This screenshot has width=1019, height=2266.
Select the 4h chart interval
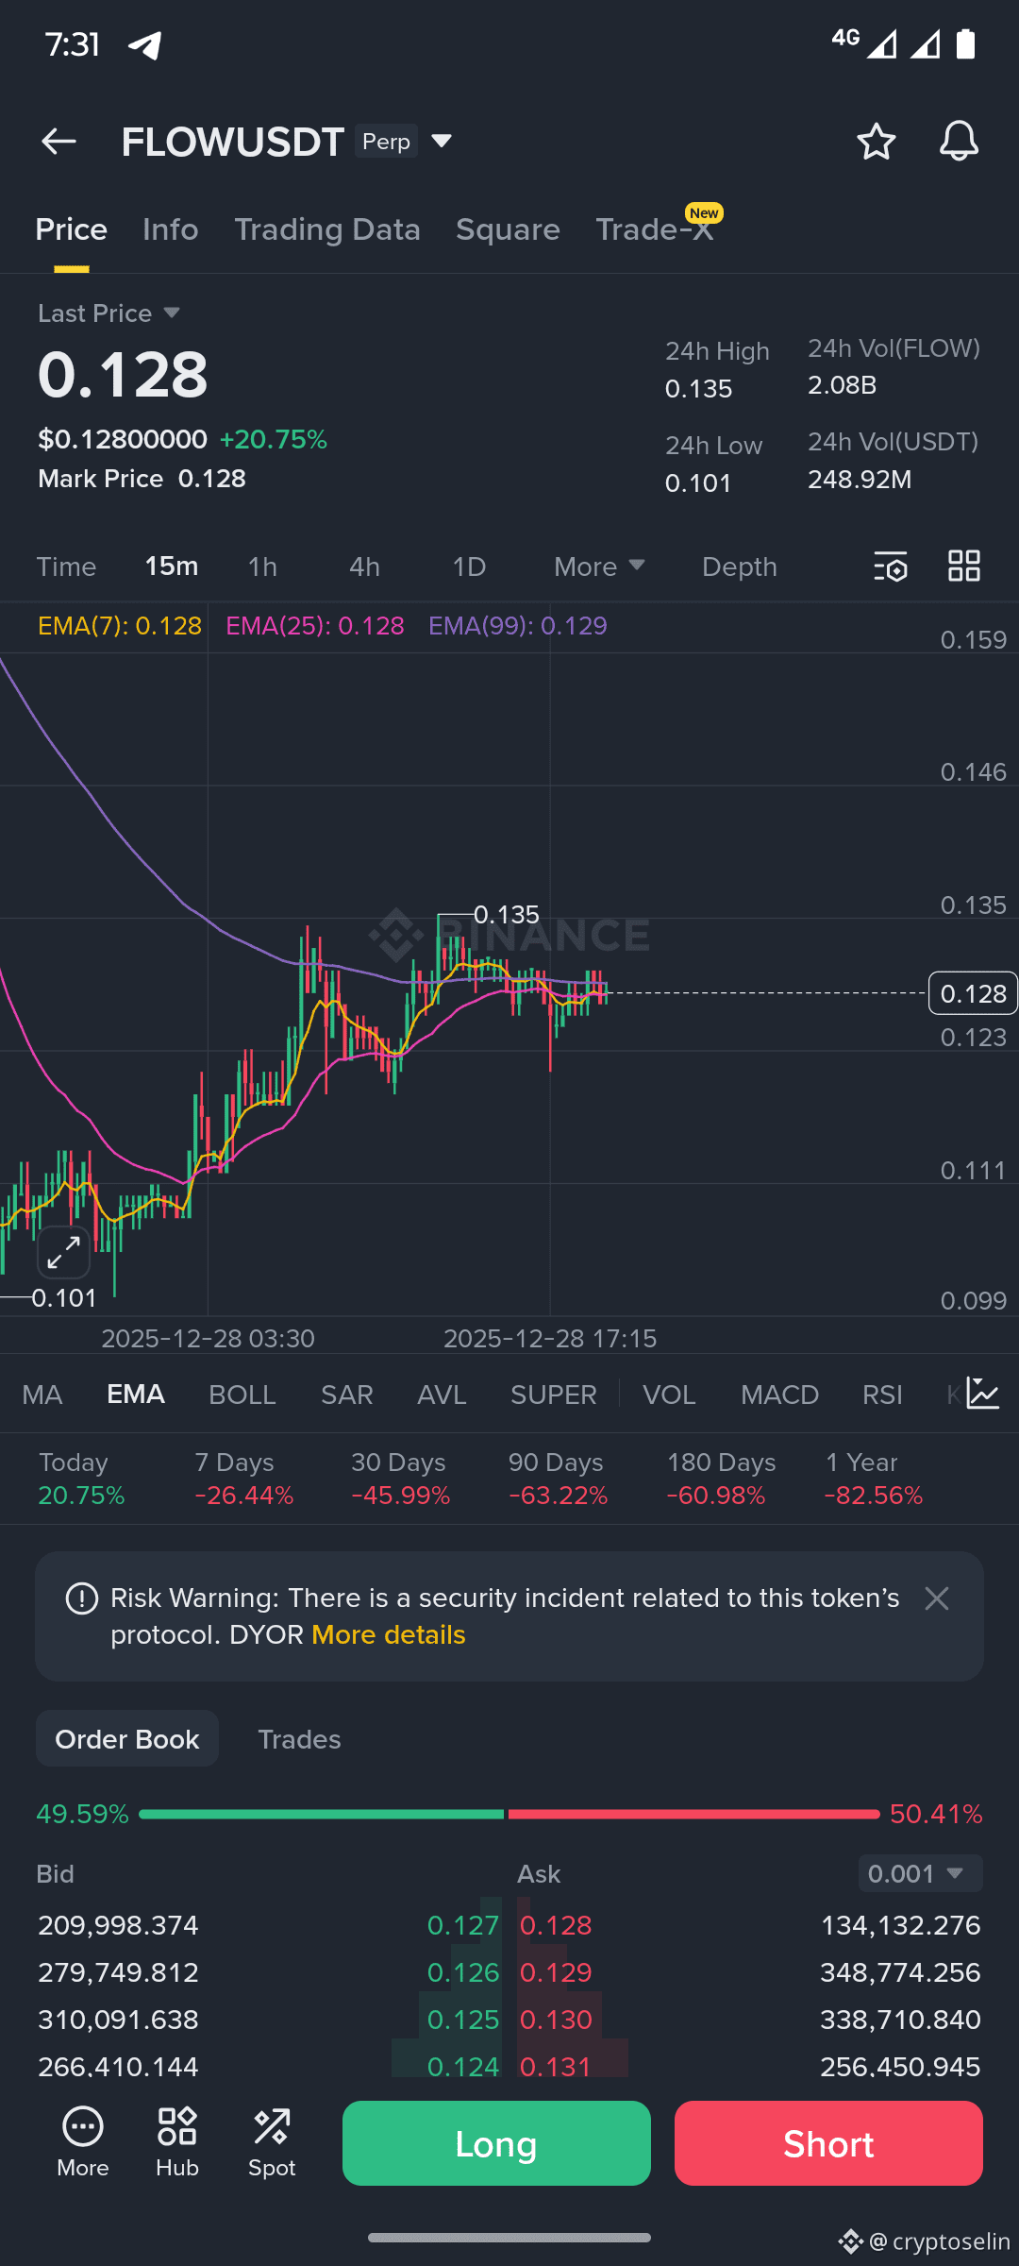point(364,566)
